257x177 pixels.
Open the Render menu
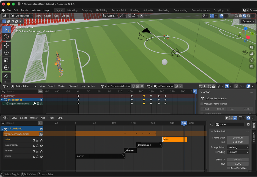25,10
